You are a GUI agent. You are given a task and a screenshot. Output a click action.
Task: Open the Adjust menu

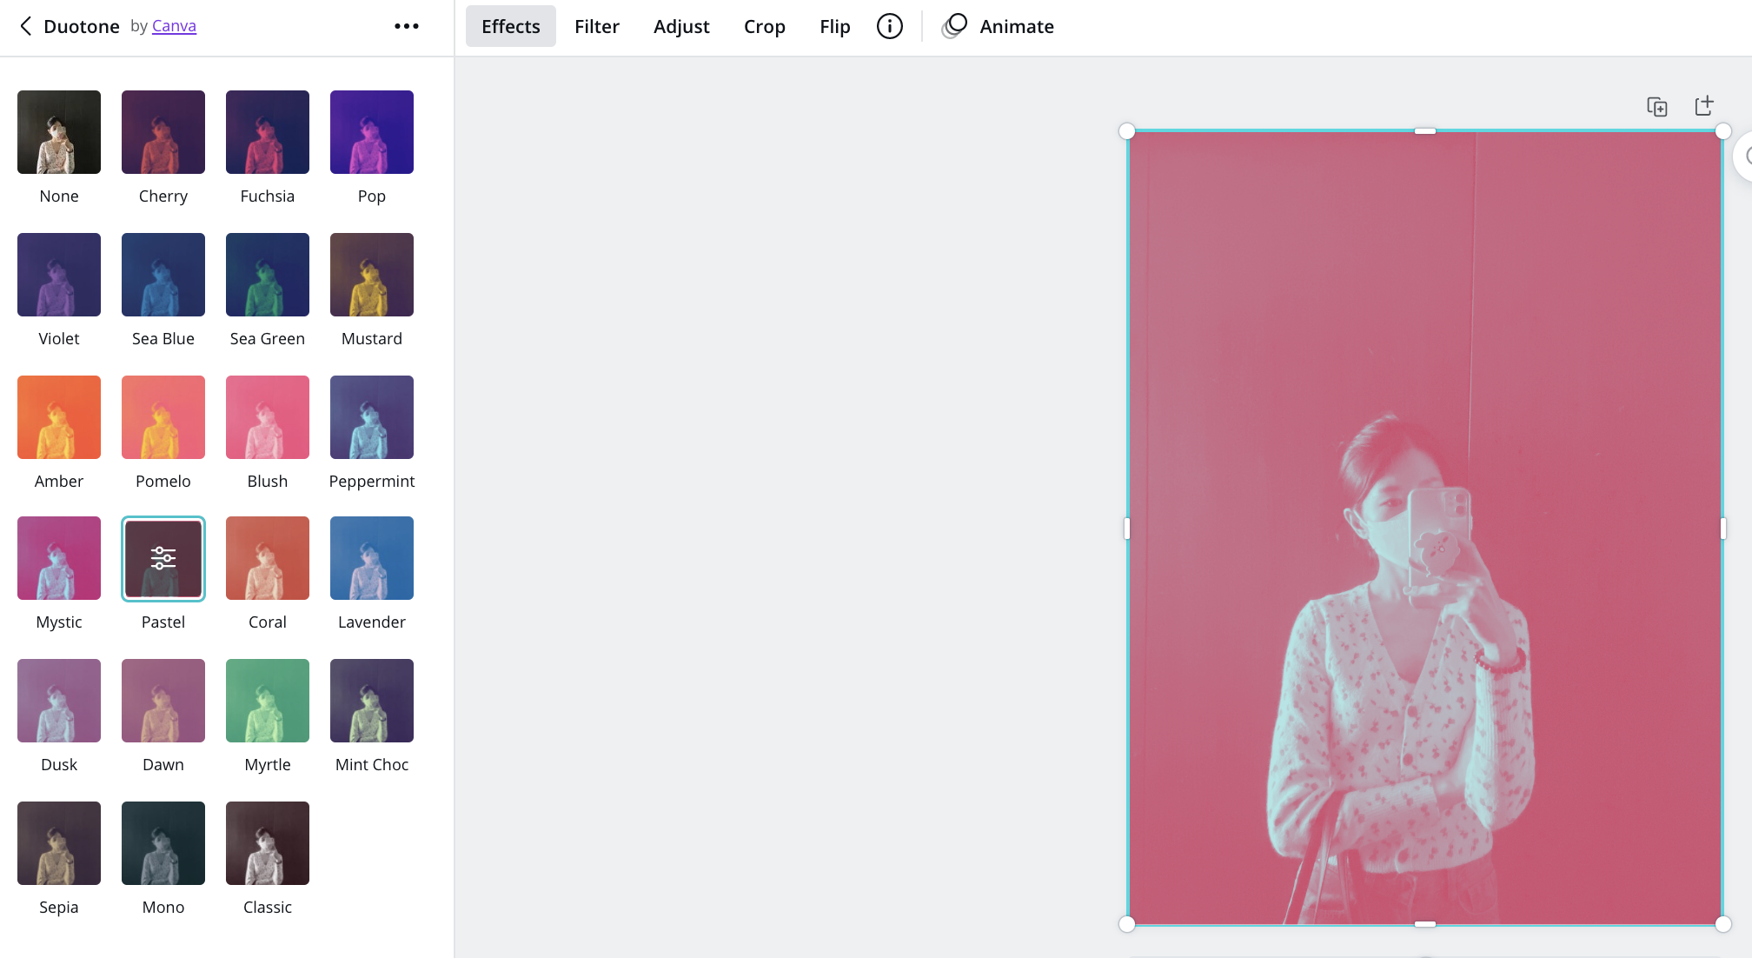click(681, 26)
